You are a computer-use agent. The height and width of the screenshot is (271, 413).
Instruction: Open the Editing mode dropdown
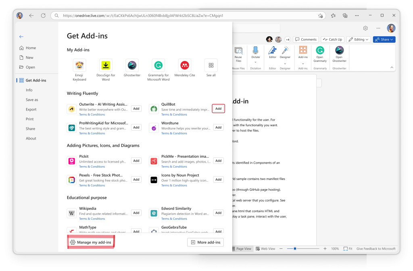(359, 40)
